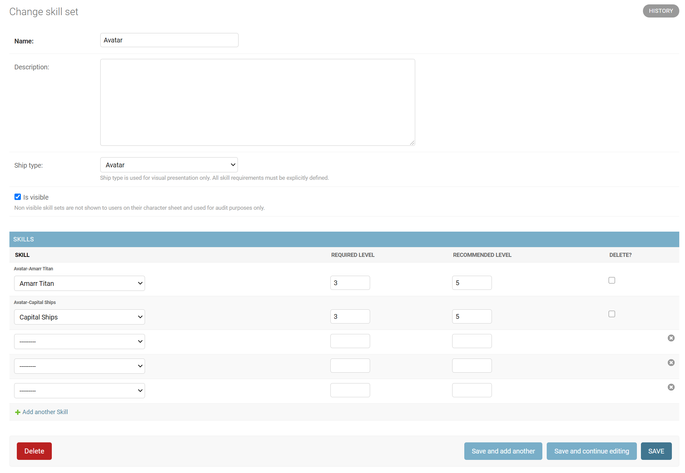Open the Capital Ships skill dropdown
This screenshot has width=685, height=473.
[x=79, y=317]
